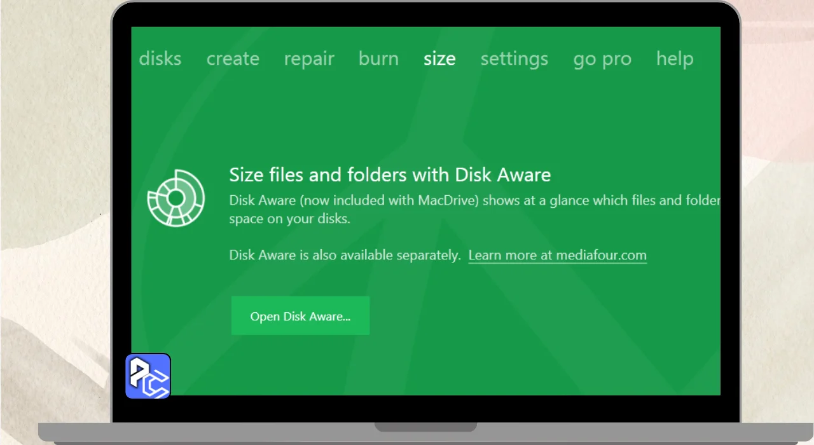This screenshot has height=445, width=814.
Task: Open the create tab
Action: (x=233, y=58)
